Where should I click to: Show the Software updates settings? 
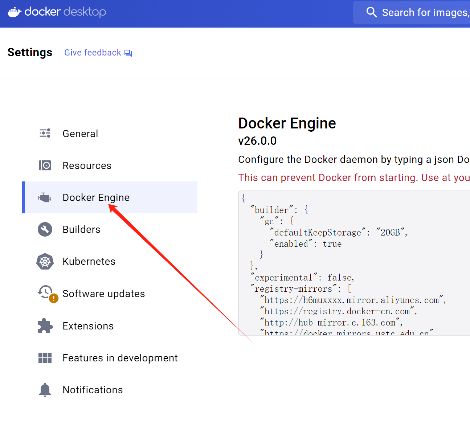110,294
